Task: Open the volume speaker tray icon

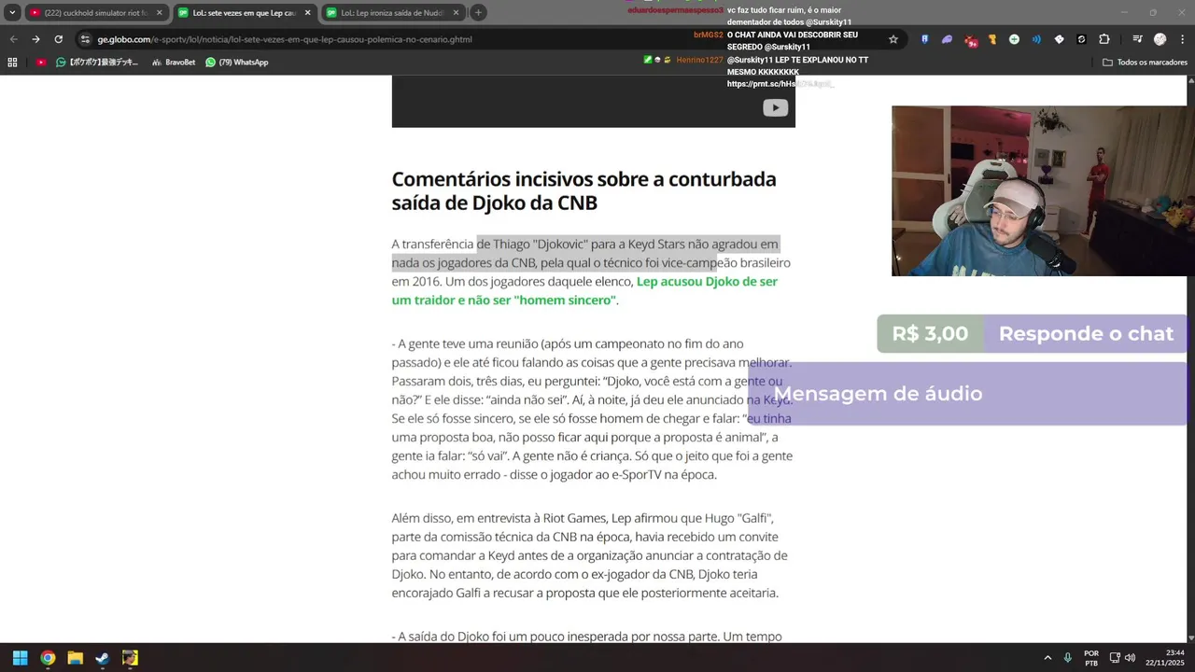Action: pos(1130,658)
